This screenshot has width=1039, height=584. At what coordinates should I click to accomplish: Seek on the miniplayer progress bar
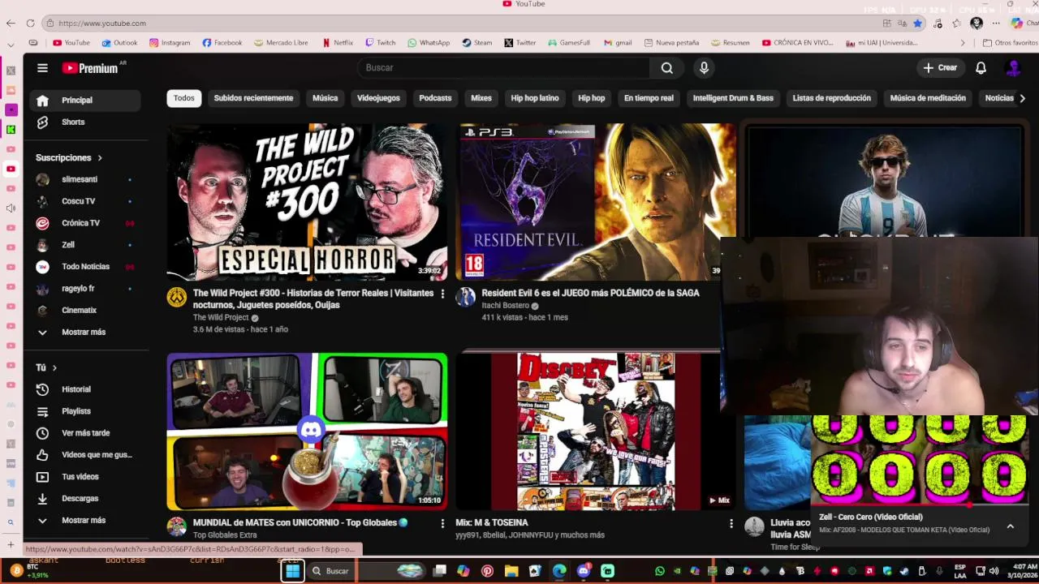(921, 505)
